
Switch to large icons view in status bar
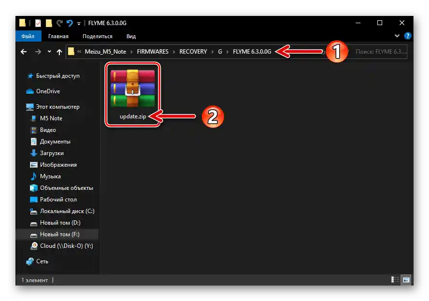pyautogui.click(x=406, y=280)
